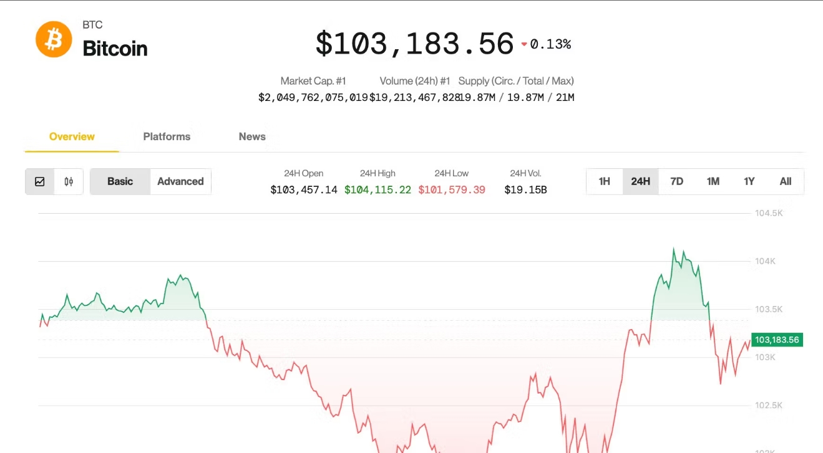The height and width of the screenshot is (453, 823).
Task: Set chart range to 24H
Action: click(x=640, y=181)
